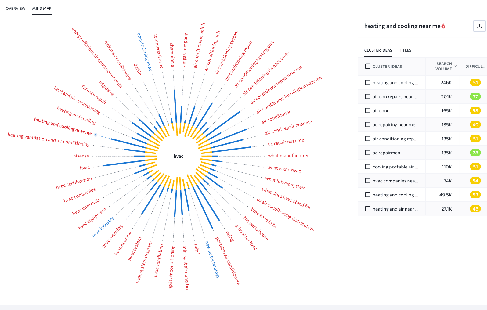The width and height of the screenshot is (487, 310).
Task: Click the export share icon button
Action: tap(479, 26)
